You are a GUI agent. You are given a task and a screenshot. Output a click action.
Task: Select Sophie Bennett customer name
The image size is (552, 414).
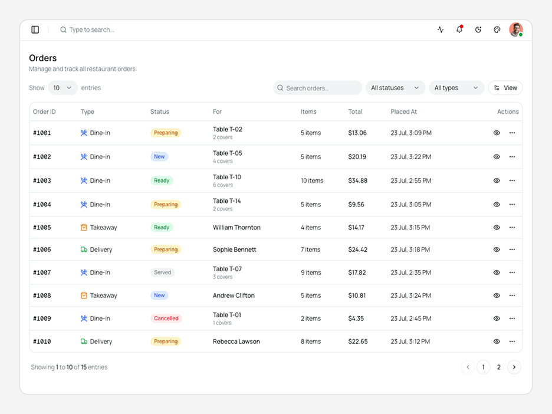coord(235,249)
